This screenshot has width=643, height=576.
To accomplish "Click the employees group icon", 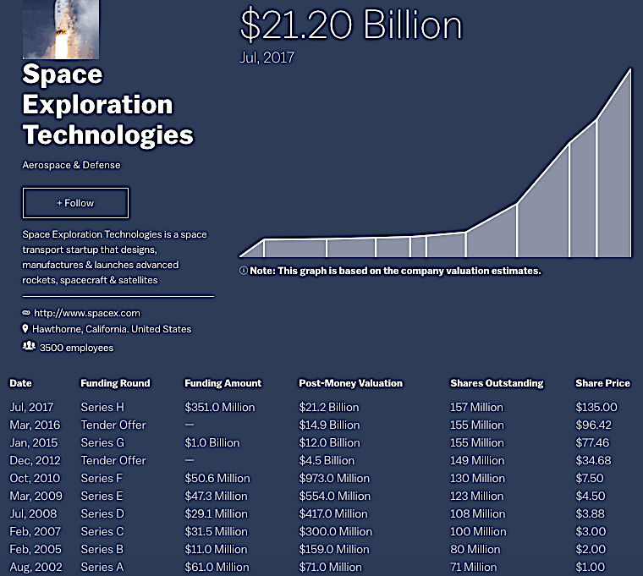I will click(x=29, y=346).
